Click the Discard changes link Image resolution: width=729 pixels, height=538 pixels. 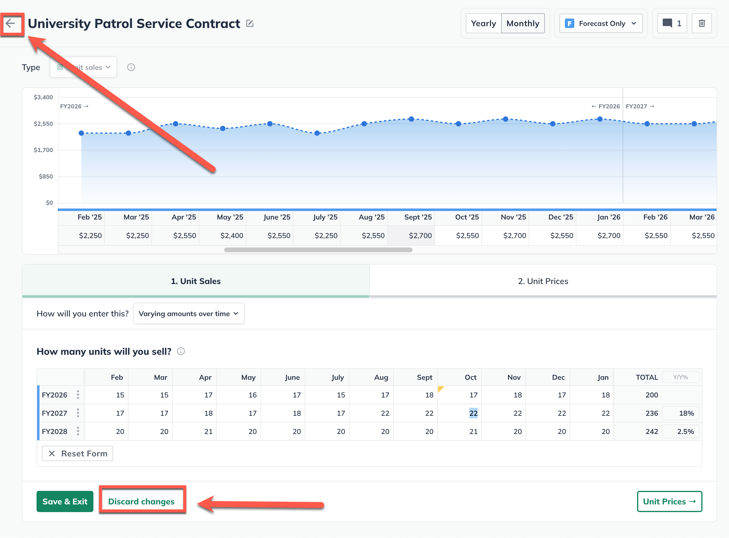click(141, 501)
